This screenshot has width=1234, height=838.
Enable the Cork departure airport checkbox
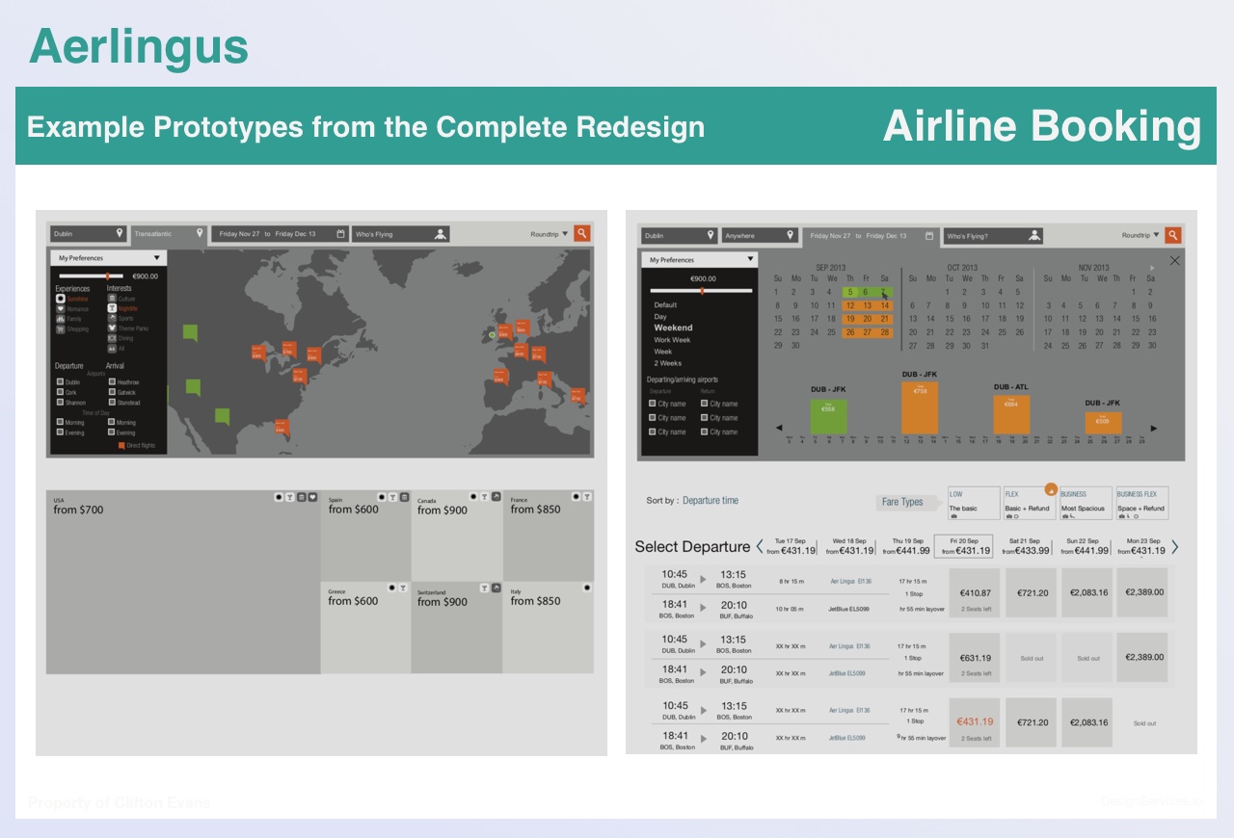(61, 393)
